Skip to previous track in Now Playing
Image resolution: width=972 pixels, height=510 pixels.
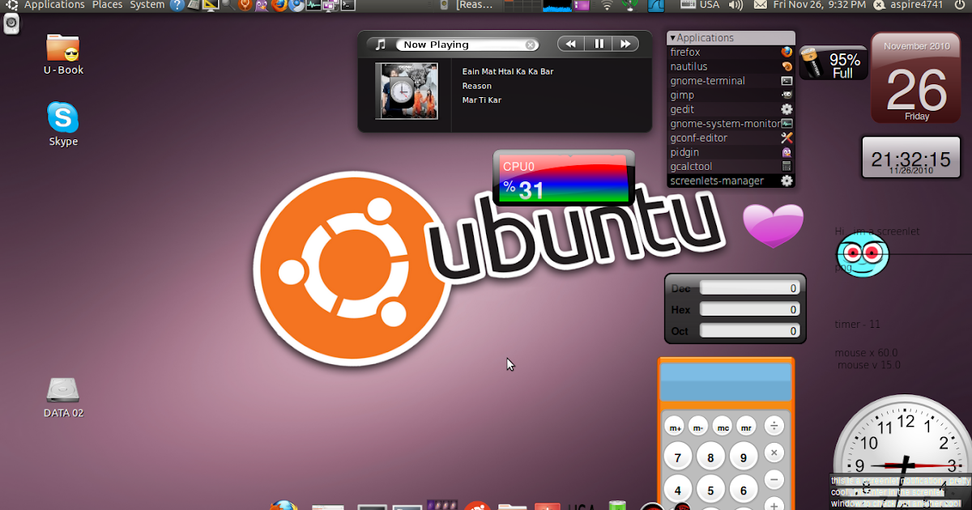pos(571,44)
